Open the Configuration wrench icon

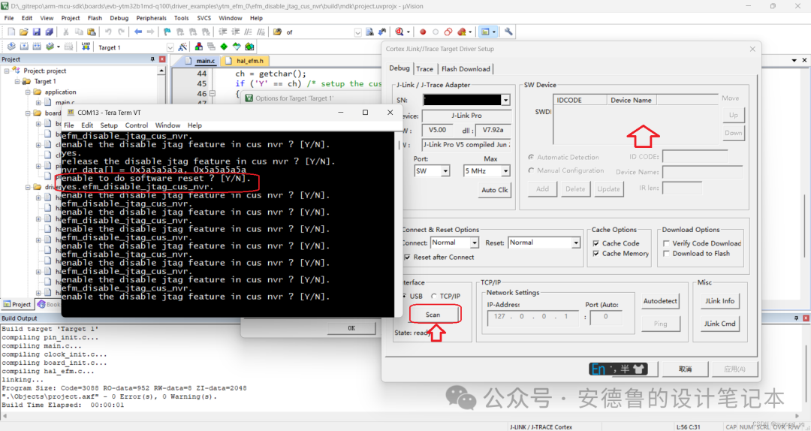[x=508, y=32]
